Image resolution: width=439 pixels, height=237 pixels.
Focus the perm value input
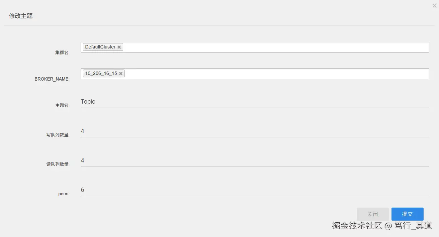[x=254, y=190]
